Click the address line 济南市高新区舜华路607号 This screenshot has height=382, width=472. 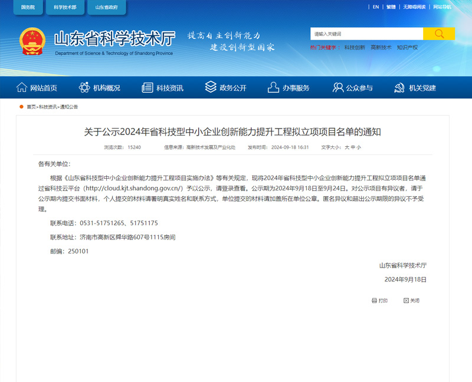tap(127, 238)
